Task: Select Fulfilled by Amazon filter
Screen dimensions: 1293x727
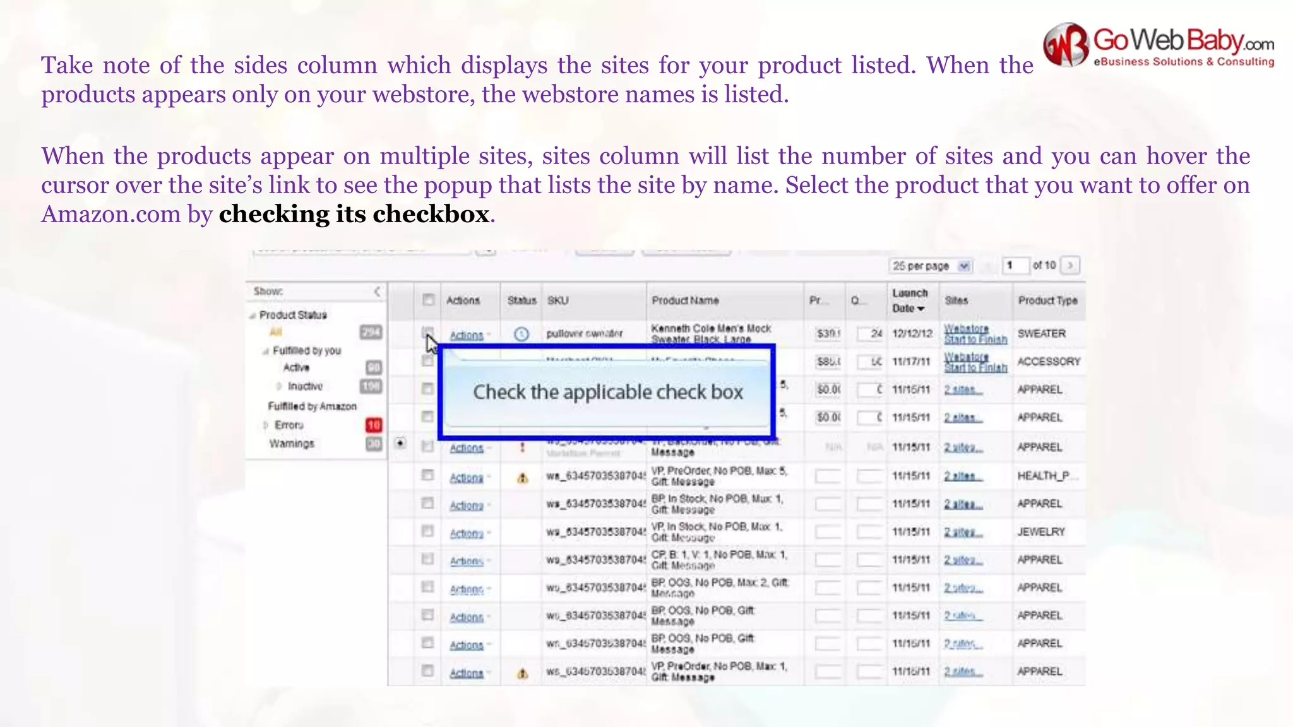Action: (312, 406)
